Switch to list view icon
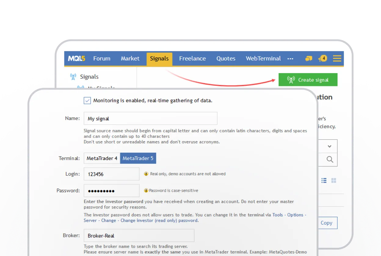Viewport: 381px width, 256px height. click(324, 180)
